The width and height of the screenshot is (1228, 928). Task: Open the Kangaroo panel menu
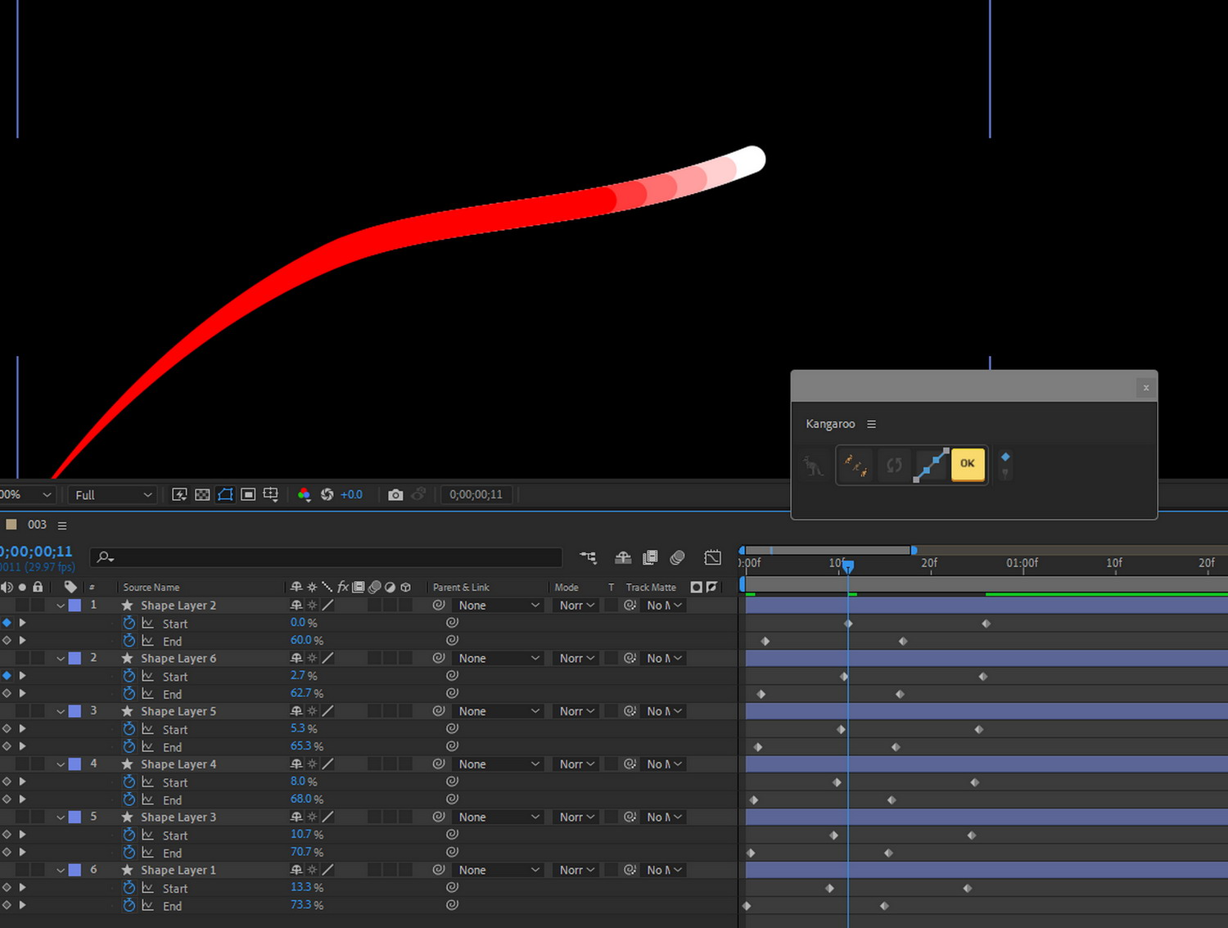(x=871, y=424)
